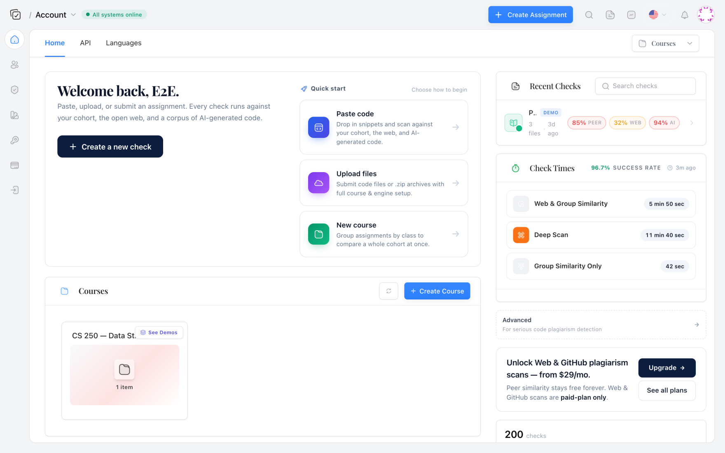Click See Demos badge on course
The height and width of the screenshot is (453, 725).
(x=159, y=332)
